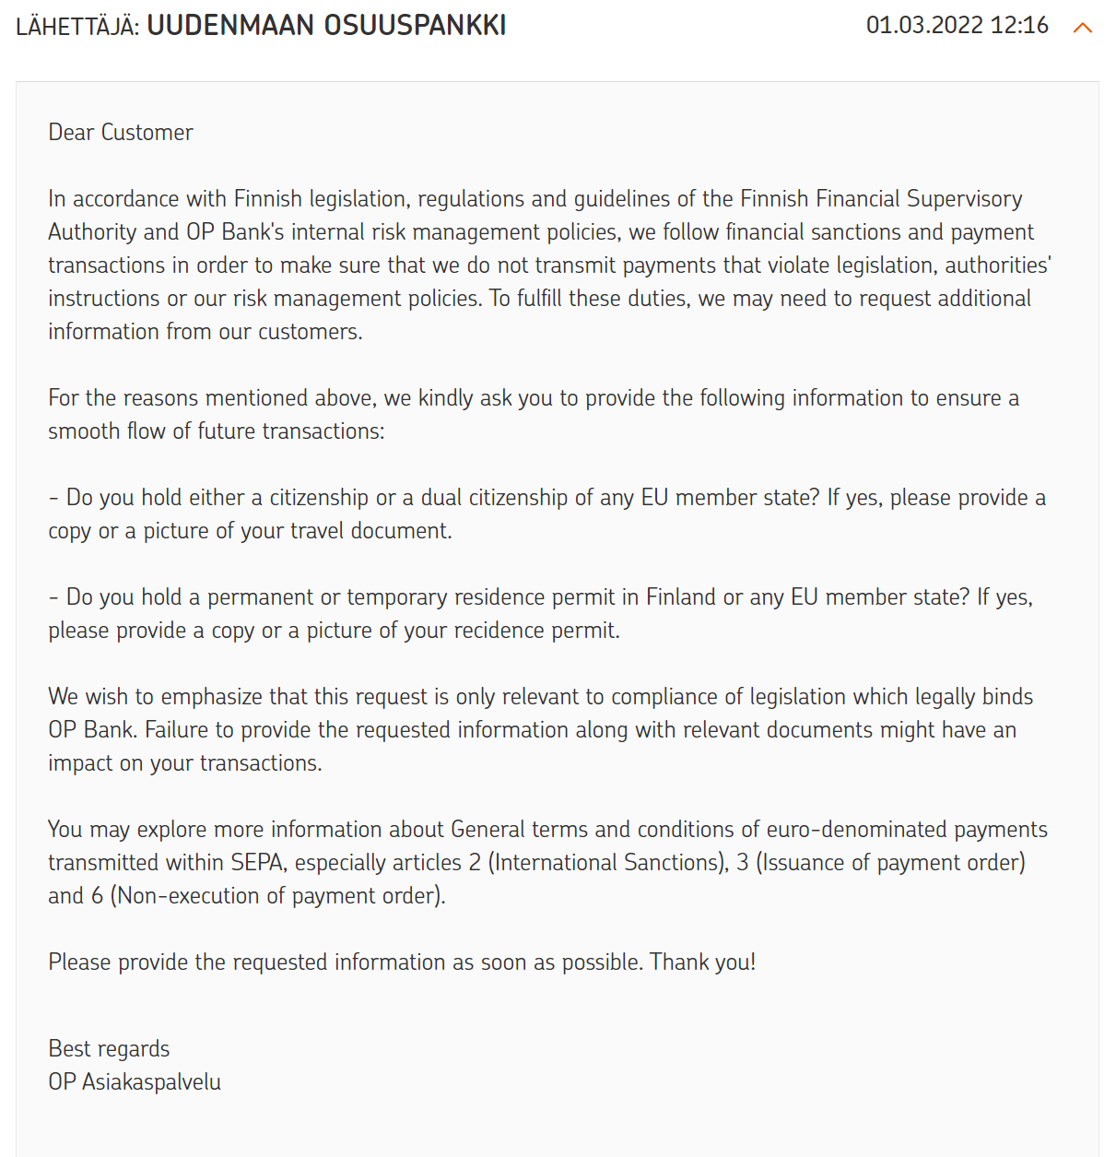Click the message timestamp 01.03.2022 12:16
This screenshot has width=1116, height=1157.
click(x=957, y=25)
